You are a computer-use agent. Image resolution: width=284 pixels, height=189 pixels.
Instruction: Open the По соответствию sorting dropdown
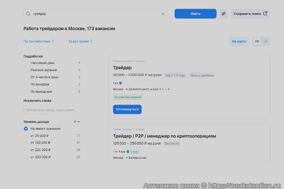[x=39, y=42]
